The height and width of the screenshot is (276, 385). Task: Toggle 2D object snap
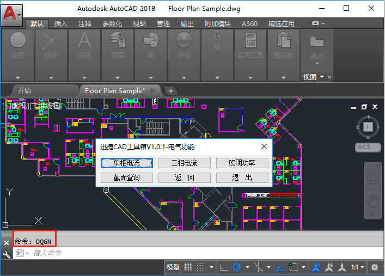coord(293,267)
